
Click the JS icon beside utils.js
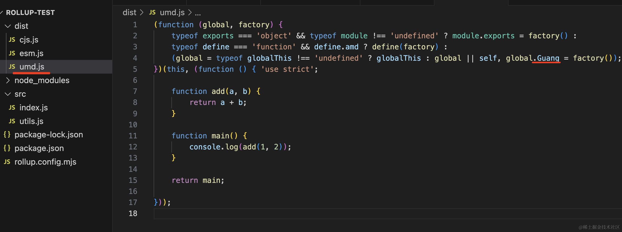(x=12, y=121)
